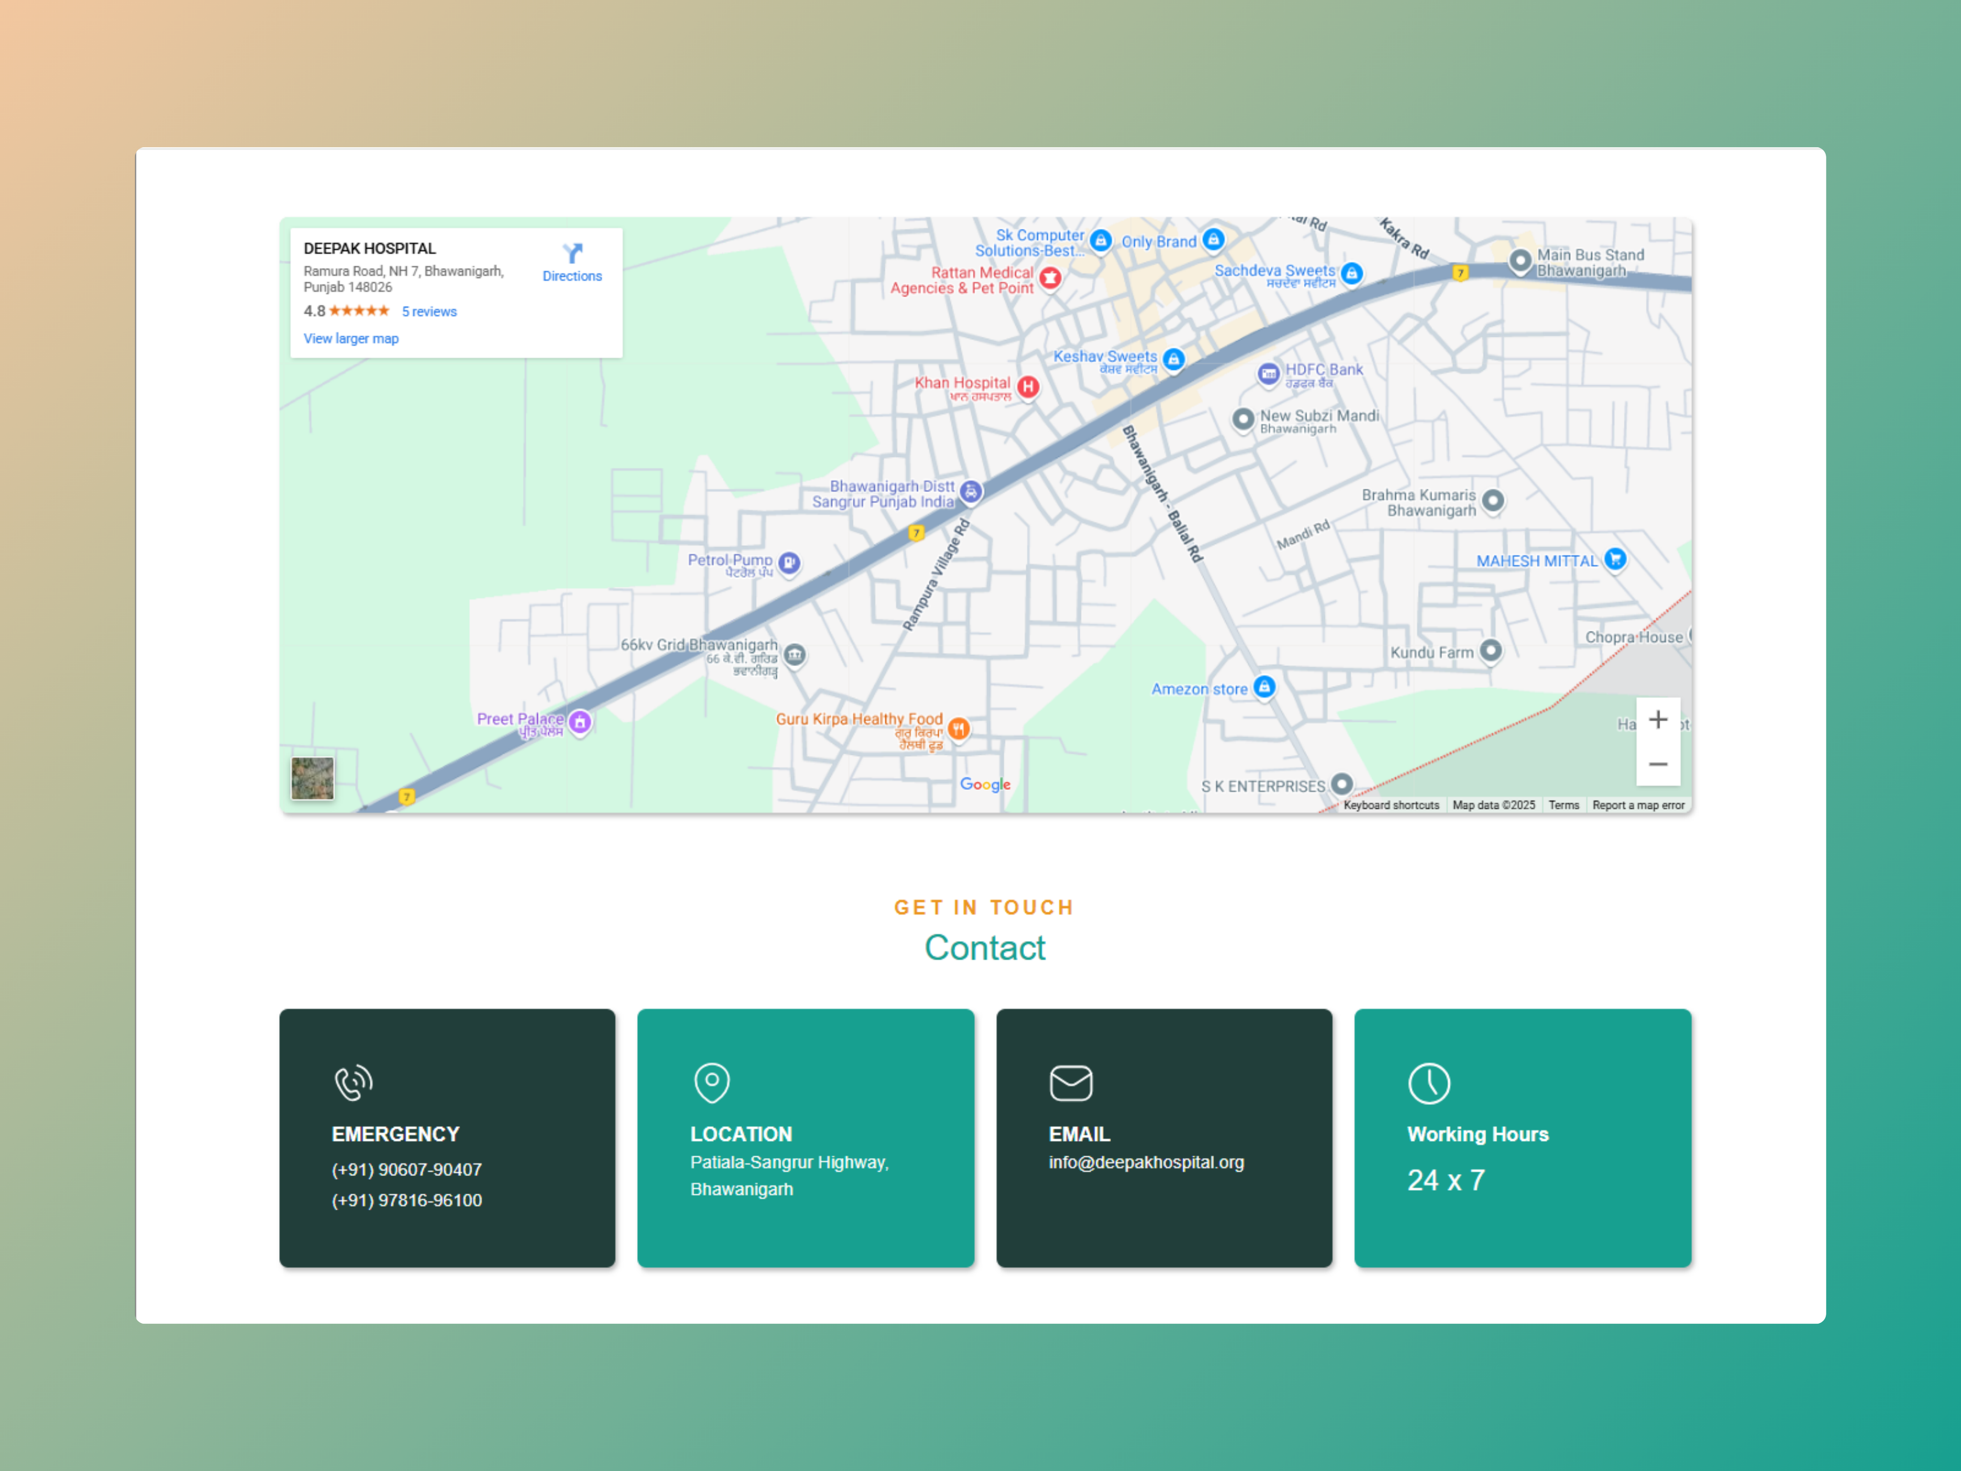Zoom out the map with minus
Viewport: 1961px width, 1471px height.
tap(1658, 764)
